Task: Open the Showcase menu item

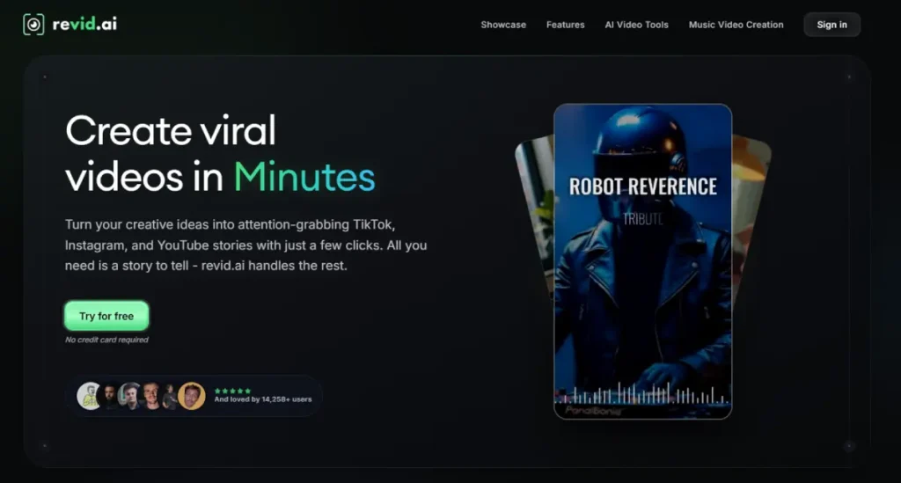Action: 503,25
